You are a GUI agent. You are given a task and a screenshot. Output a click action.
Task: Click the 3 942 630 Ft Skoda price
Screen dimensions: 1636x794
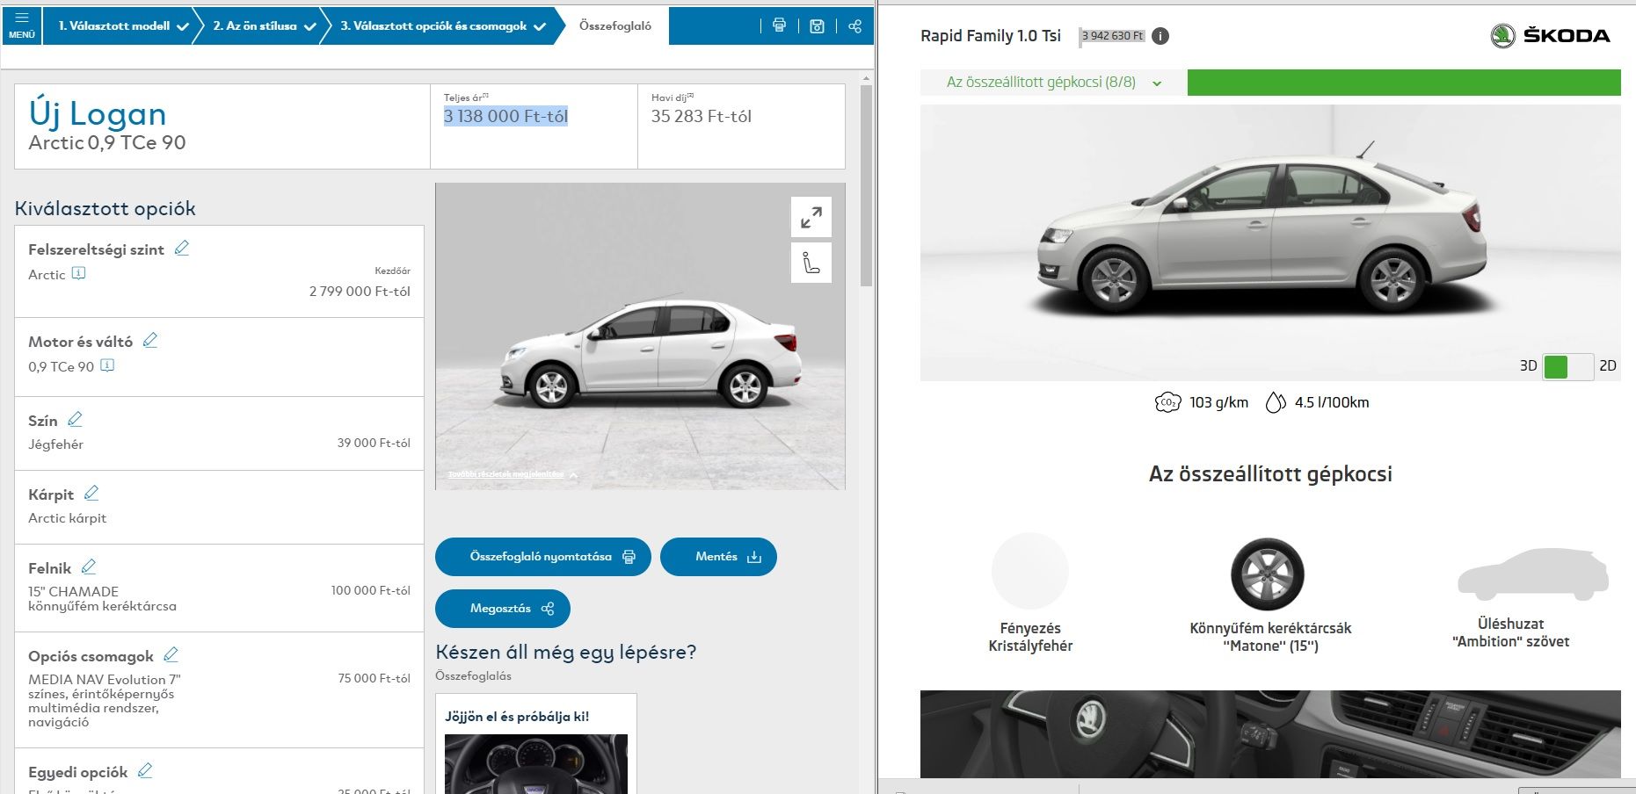point(1113,36)
